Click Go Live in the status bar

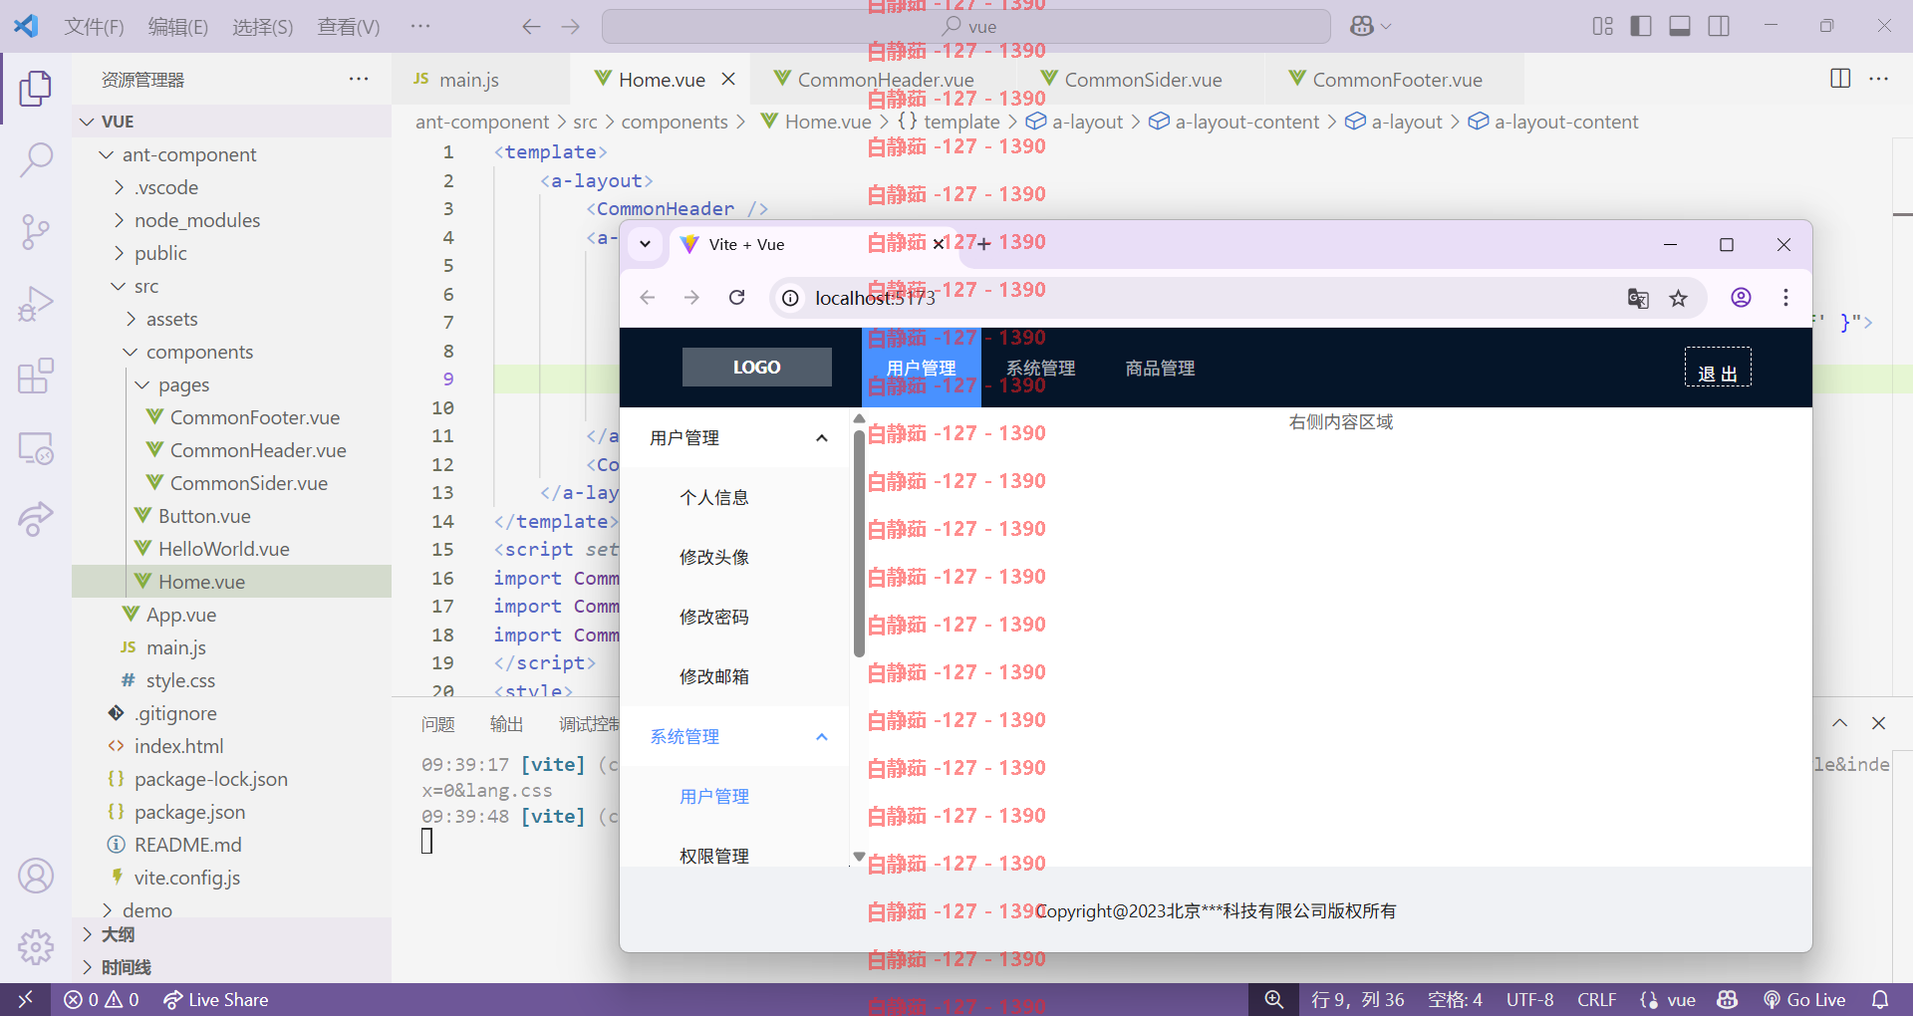pos(1804,999)
